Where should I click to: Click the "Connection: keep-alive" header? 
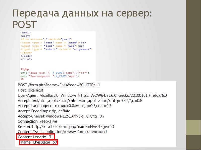coord(38,121)
